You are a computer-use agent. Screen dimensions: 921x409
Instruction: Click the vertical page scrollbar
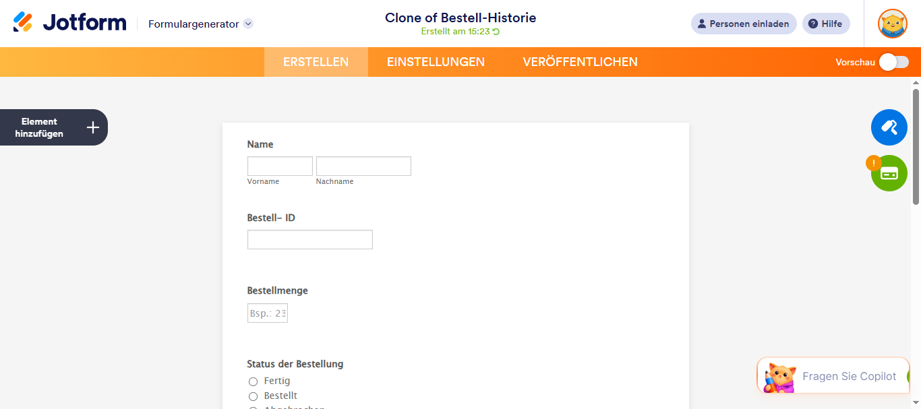pos(916,146)
